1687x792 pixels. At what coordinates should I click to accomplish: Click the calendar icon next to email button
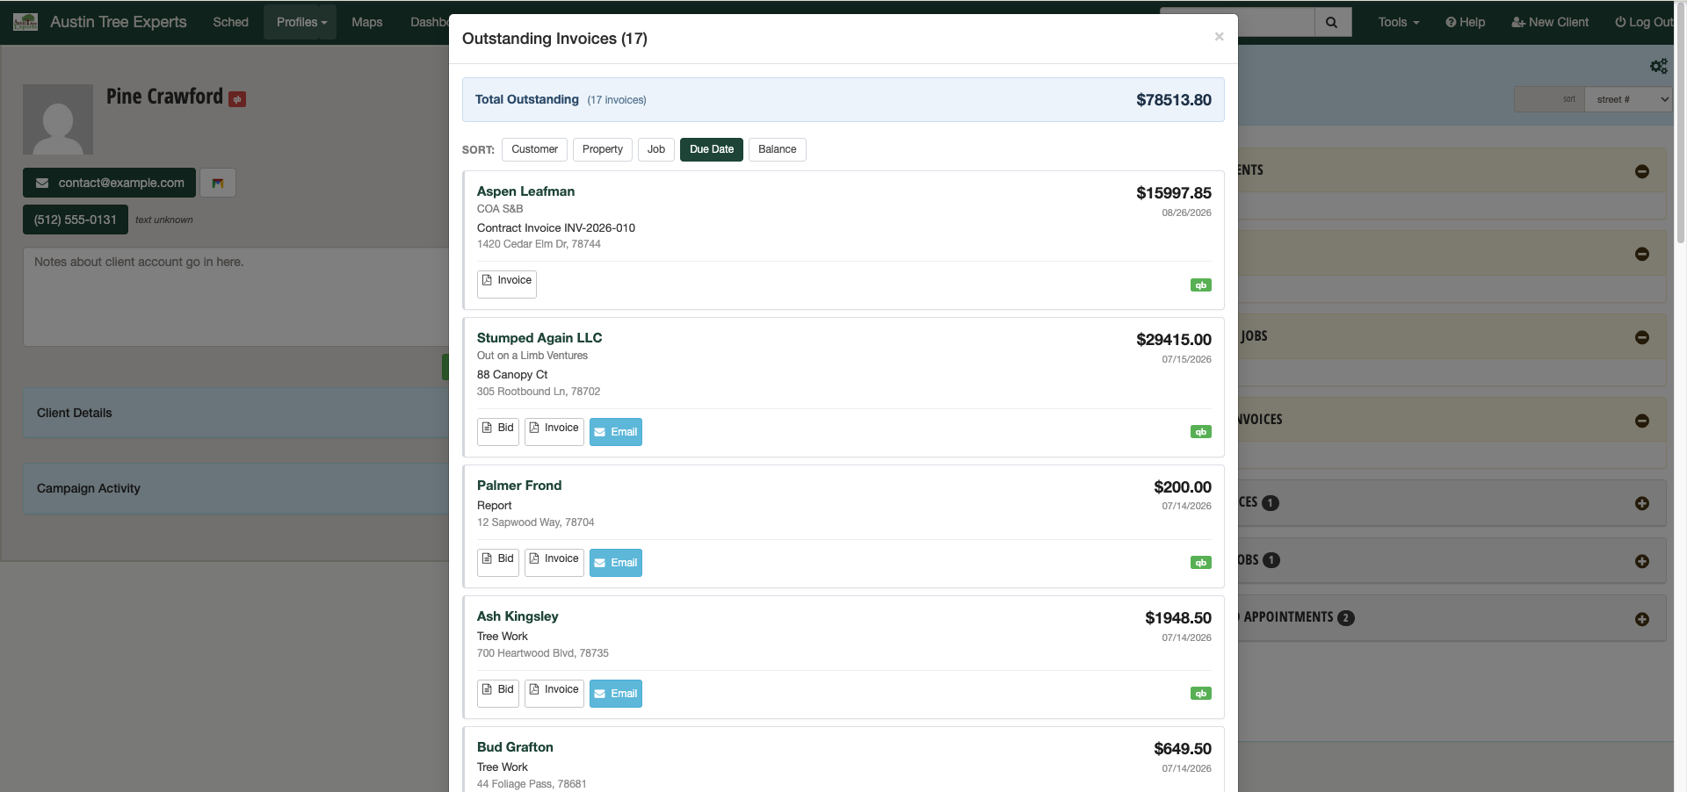218,183
